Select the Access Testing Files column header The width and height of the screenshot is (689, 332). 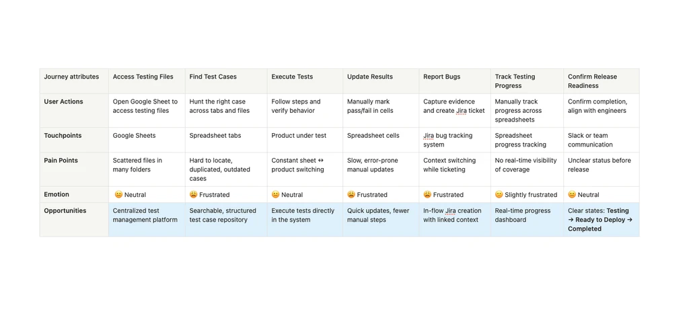point(147,81)
